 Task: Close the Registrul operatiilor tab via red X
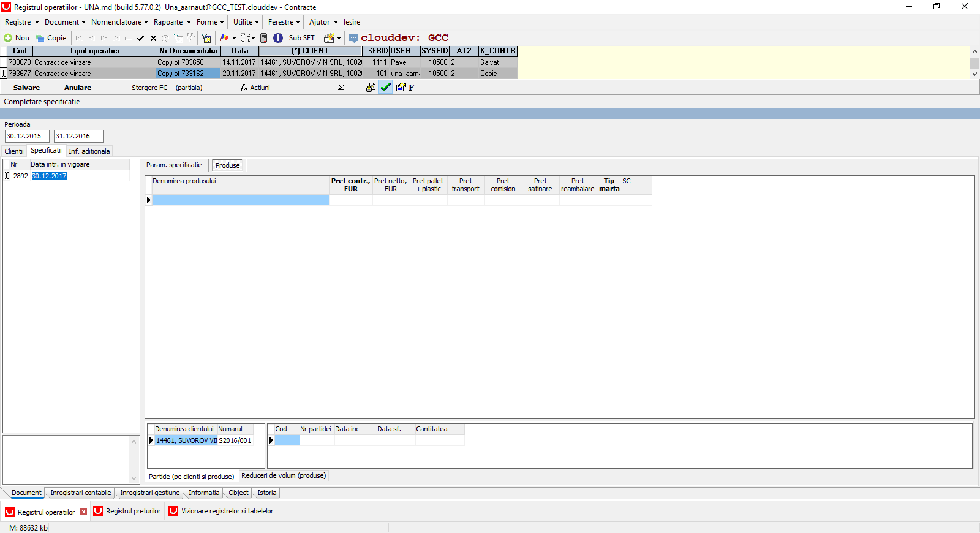pos(84,512)
